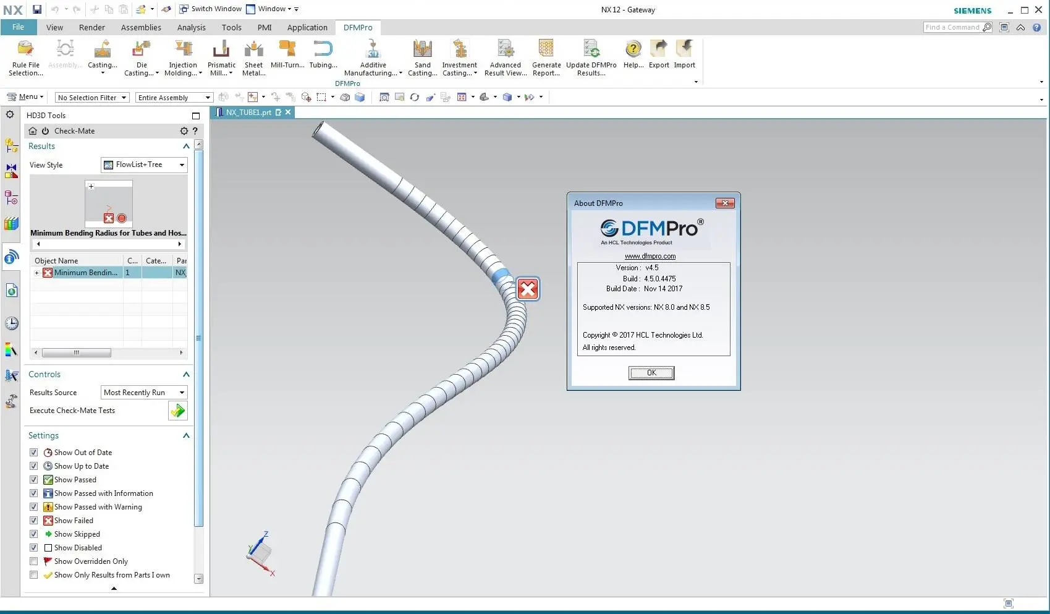
Task: Click the horizontal scrollbar under results table
Action: (x=77, y=353)
